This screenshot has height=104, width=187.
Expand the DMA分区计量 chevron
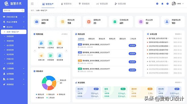[x=24, y=17]
